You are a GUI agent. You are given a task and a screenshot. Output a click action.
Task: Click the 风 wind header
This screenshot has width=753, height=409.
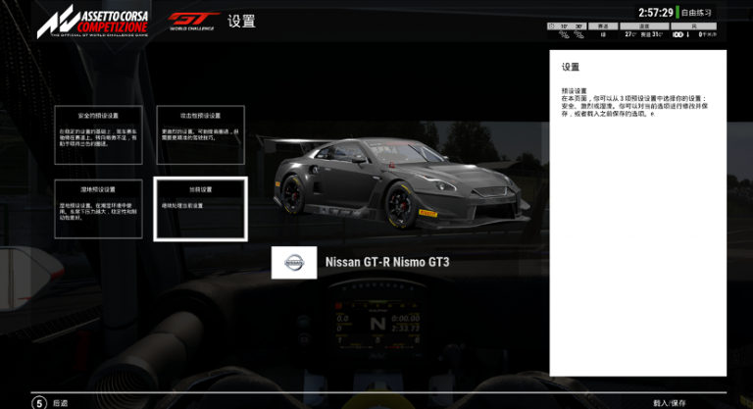(x=693, y=26)
